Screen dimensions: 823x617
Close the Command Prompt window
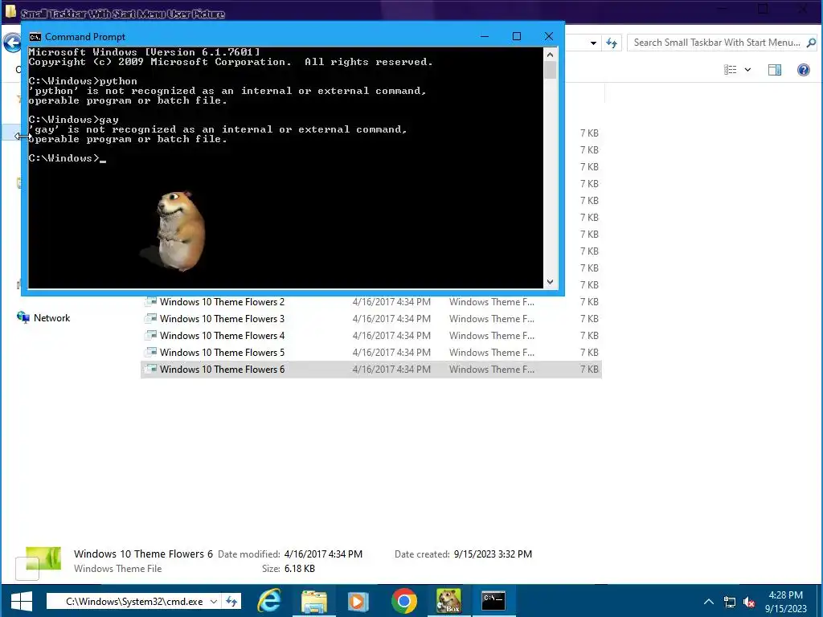click(548, 36)
